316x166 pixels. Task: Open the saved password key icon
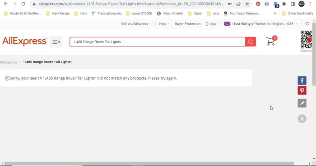[x=229, y=4]
